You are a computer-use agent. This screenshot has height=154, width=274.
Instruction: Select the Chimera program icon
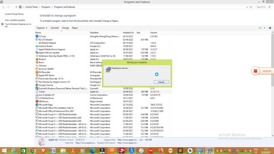point(37,65)
